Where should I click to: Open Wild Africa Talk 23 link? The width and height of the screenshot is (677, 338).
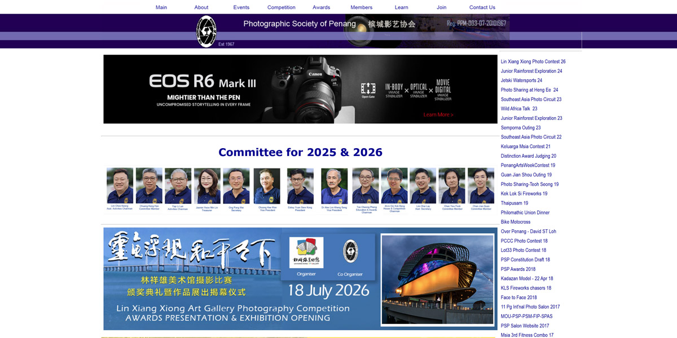coord(519,109)
